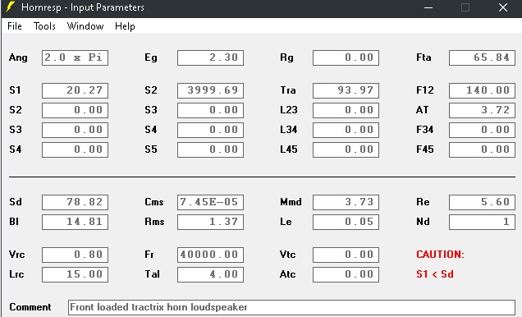Image resolution: width=522 pixels, height=317 pixels.
Task: Select the Le field showing 0.05
Action: 346,222
